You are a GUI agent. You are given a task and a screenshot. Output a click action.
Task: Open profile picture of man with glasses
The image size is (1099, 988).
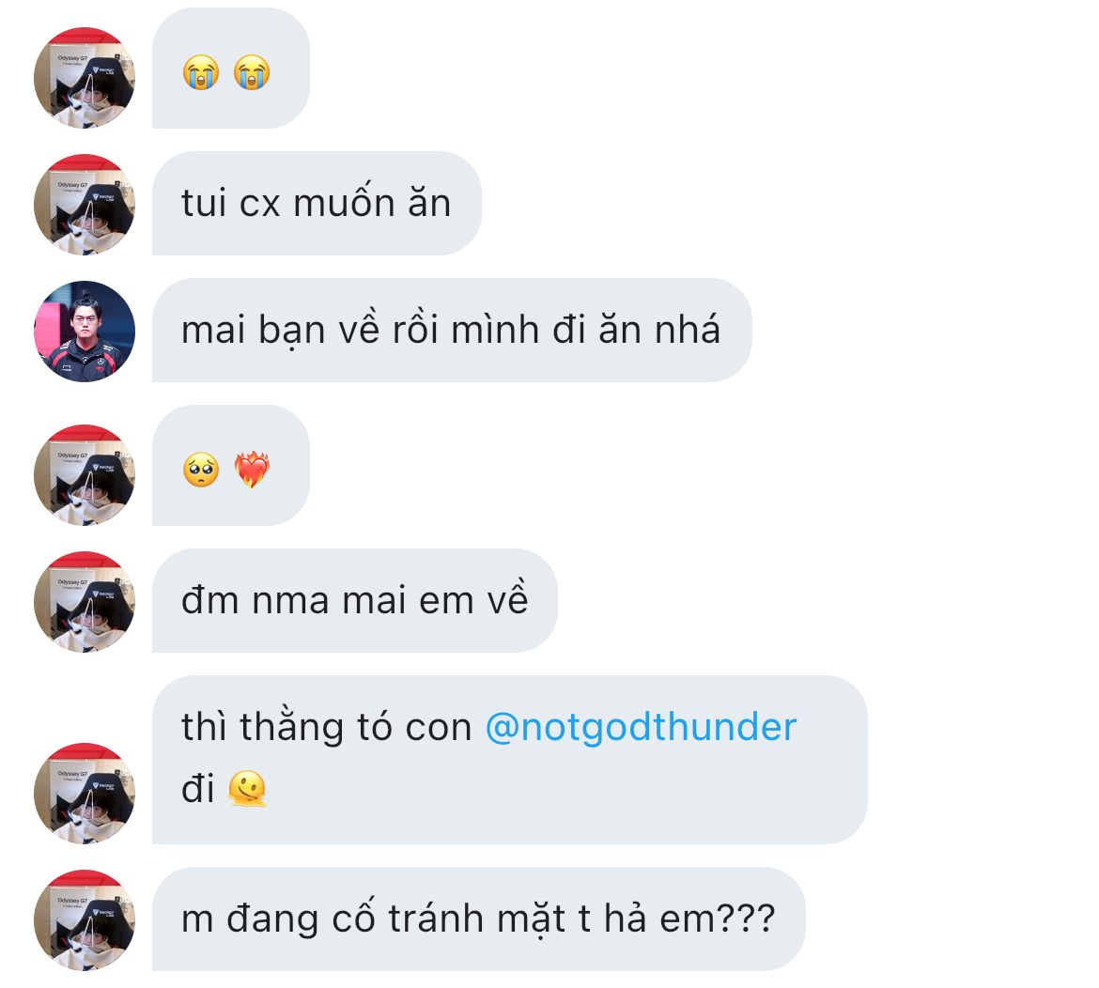pyautogui.click(x=85, y=332)
